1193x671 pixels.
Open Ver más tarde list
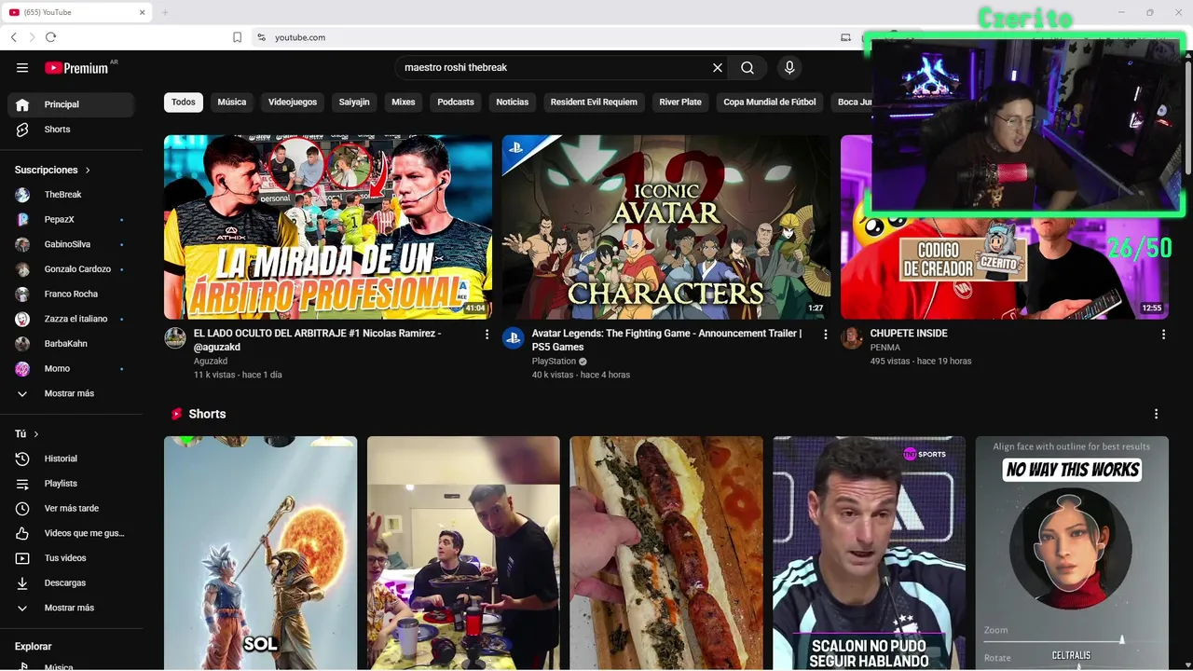[71, 508]
